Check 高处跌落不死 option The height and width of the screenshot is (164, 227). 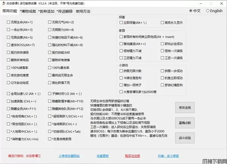(50, 83)
